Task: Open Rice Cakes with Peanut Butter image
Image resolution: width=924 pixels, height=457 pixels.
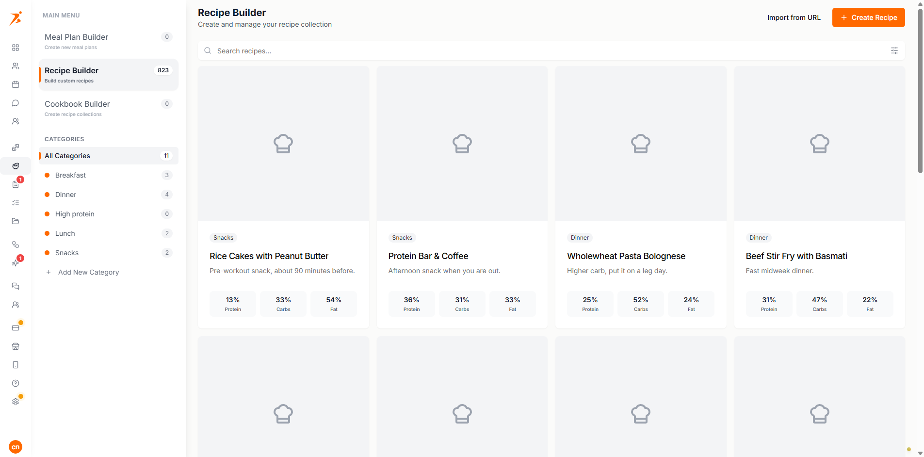Action: [283, 144]
